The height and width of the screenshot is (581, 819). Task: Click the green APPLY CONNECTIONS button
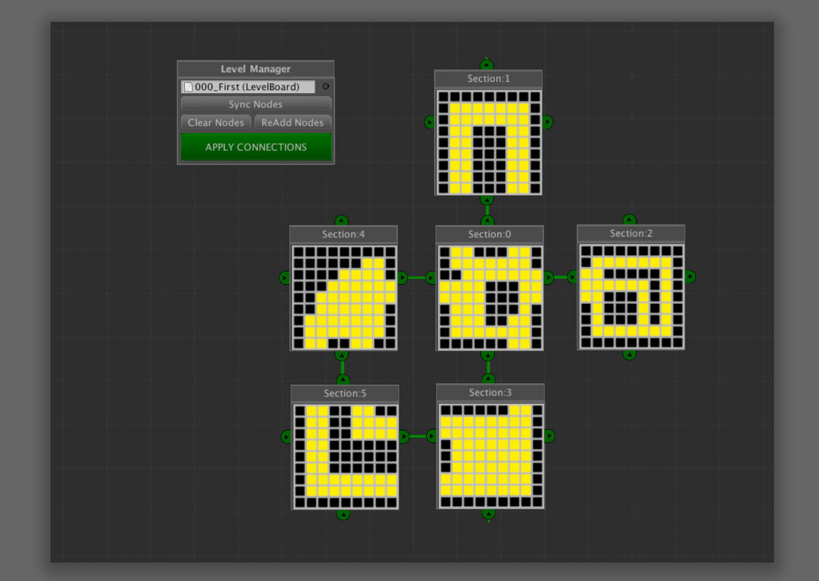[256, 147]
